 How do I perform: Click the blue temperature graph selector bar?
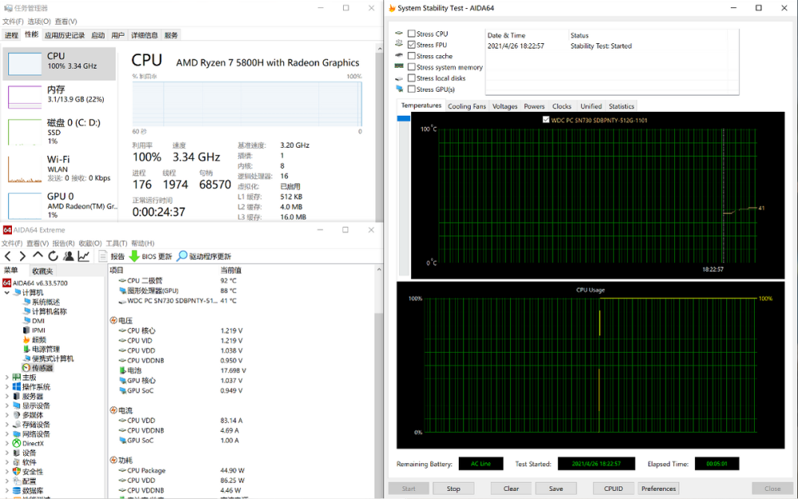point(404,118)
